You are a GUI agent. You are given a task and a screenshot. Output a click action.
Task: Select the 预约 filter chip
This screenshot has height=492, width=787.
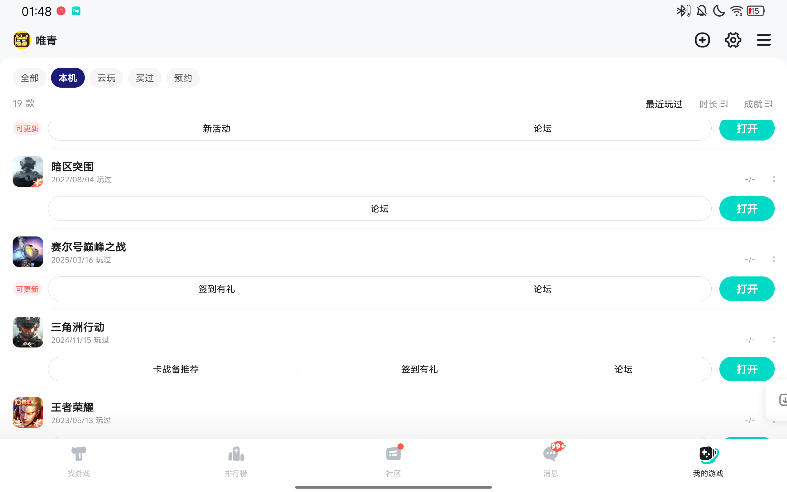[183, 78]
